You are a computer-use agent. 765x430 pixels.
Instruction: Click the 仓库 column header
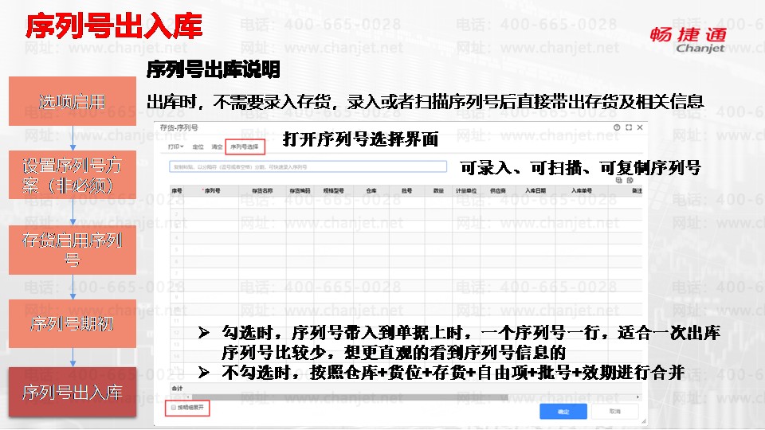coord(371,190)
